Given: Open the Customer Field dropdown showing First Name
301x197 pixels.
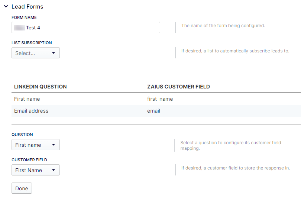Looking at the screenshot, I should tap(36, 170).
